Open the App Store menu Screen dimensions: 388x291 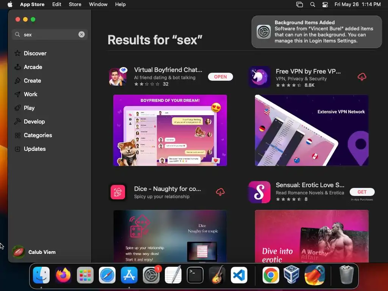[x=32, y=5]
